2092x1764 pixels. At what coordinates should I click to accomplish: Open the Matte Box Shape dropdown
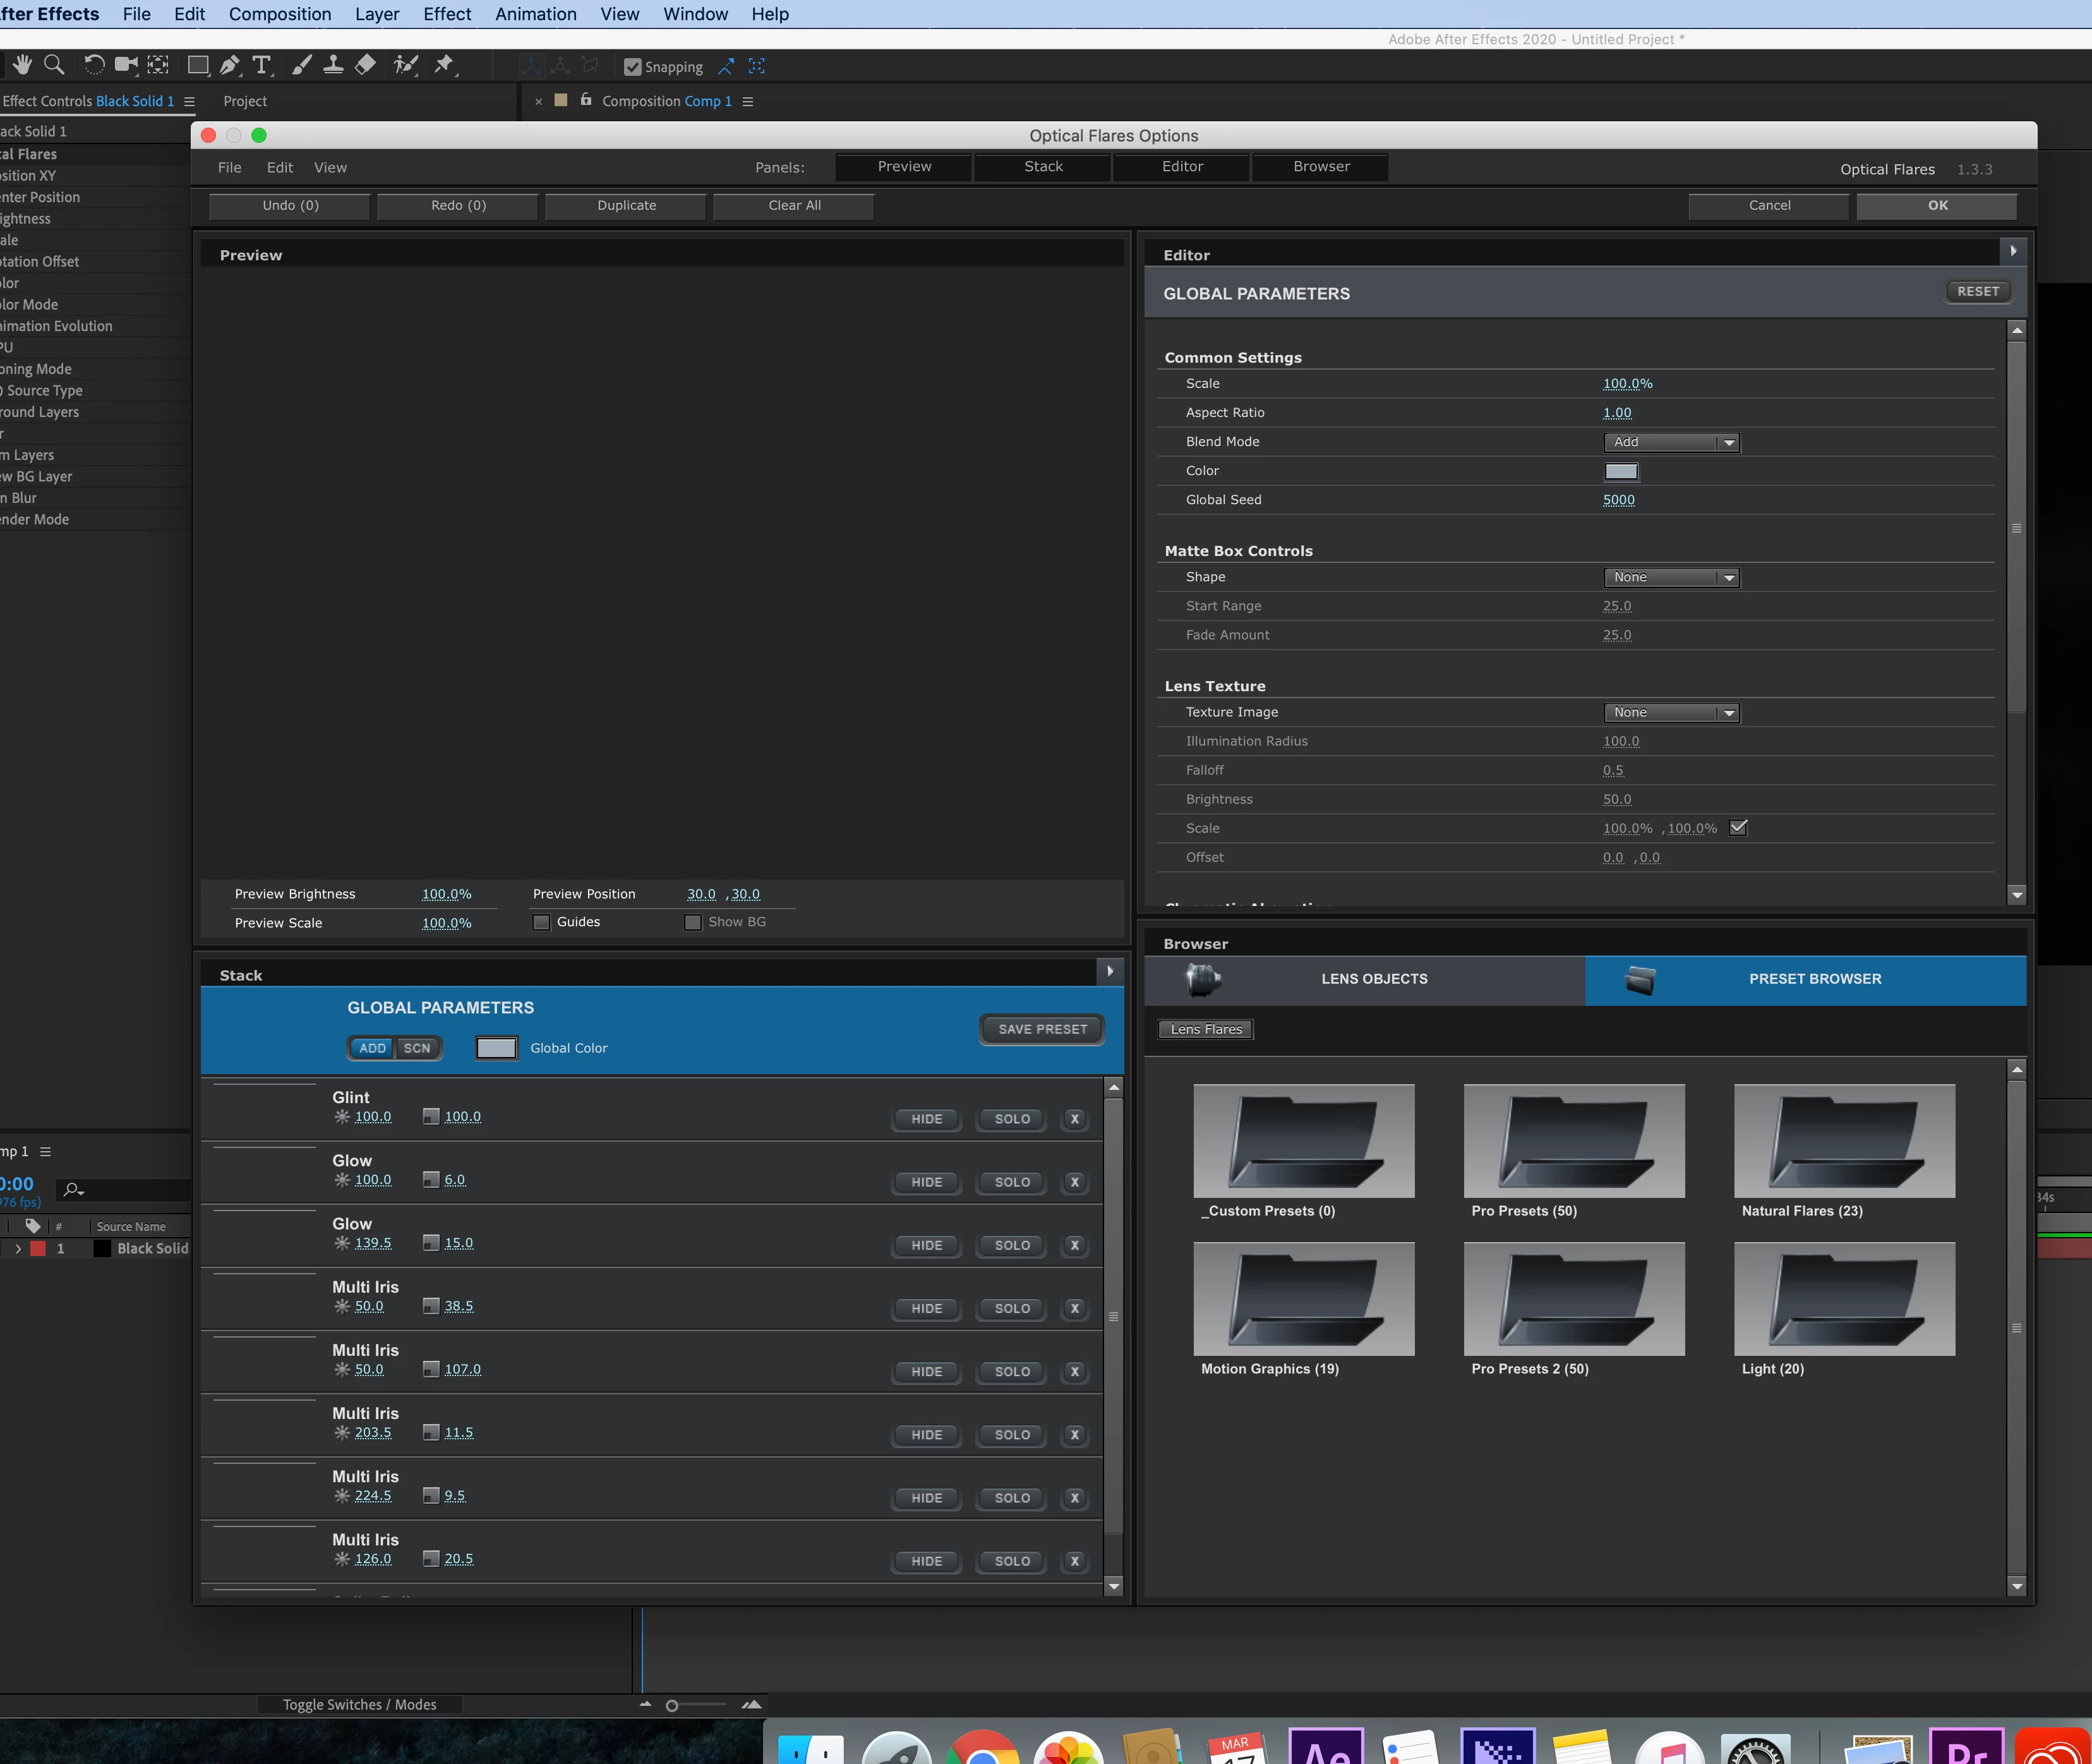coord(1671,577)
